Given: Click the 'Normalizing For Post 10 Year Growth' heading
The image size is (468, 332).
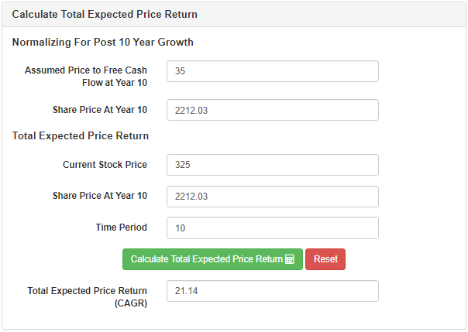Looking at the screenshot, I should pos(103,42).
